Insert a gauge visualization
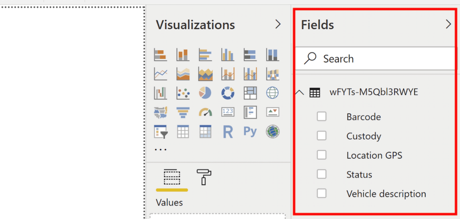 [x=205, y=113]
